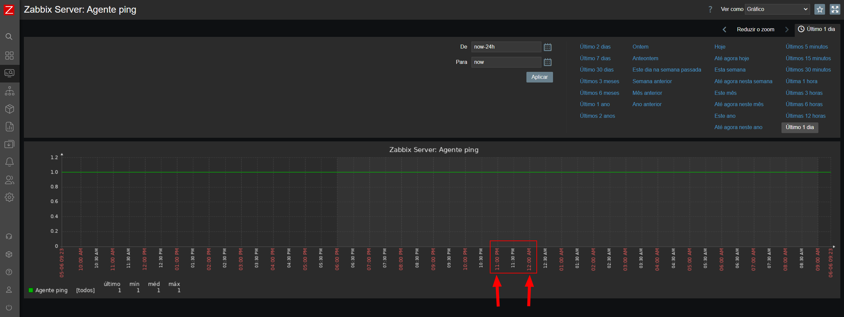844x317 pixels.
Task: Select Última 1 hora range
Action: pyautogui.click(x=801, y=81)
